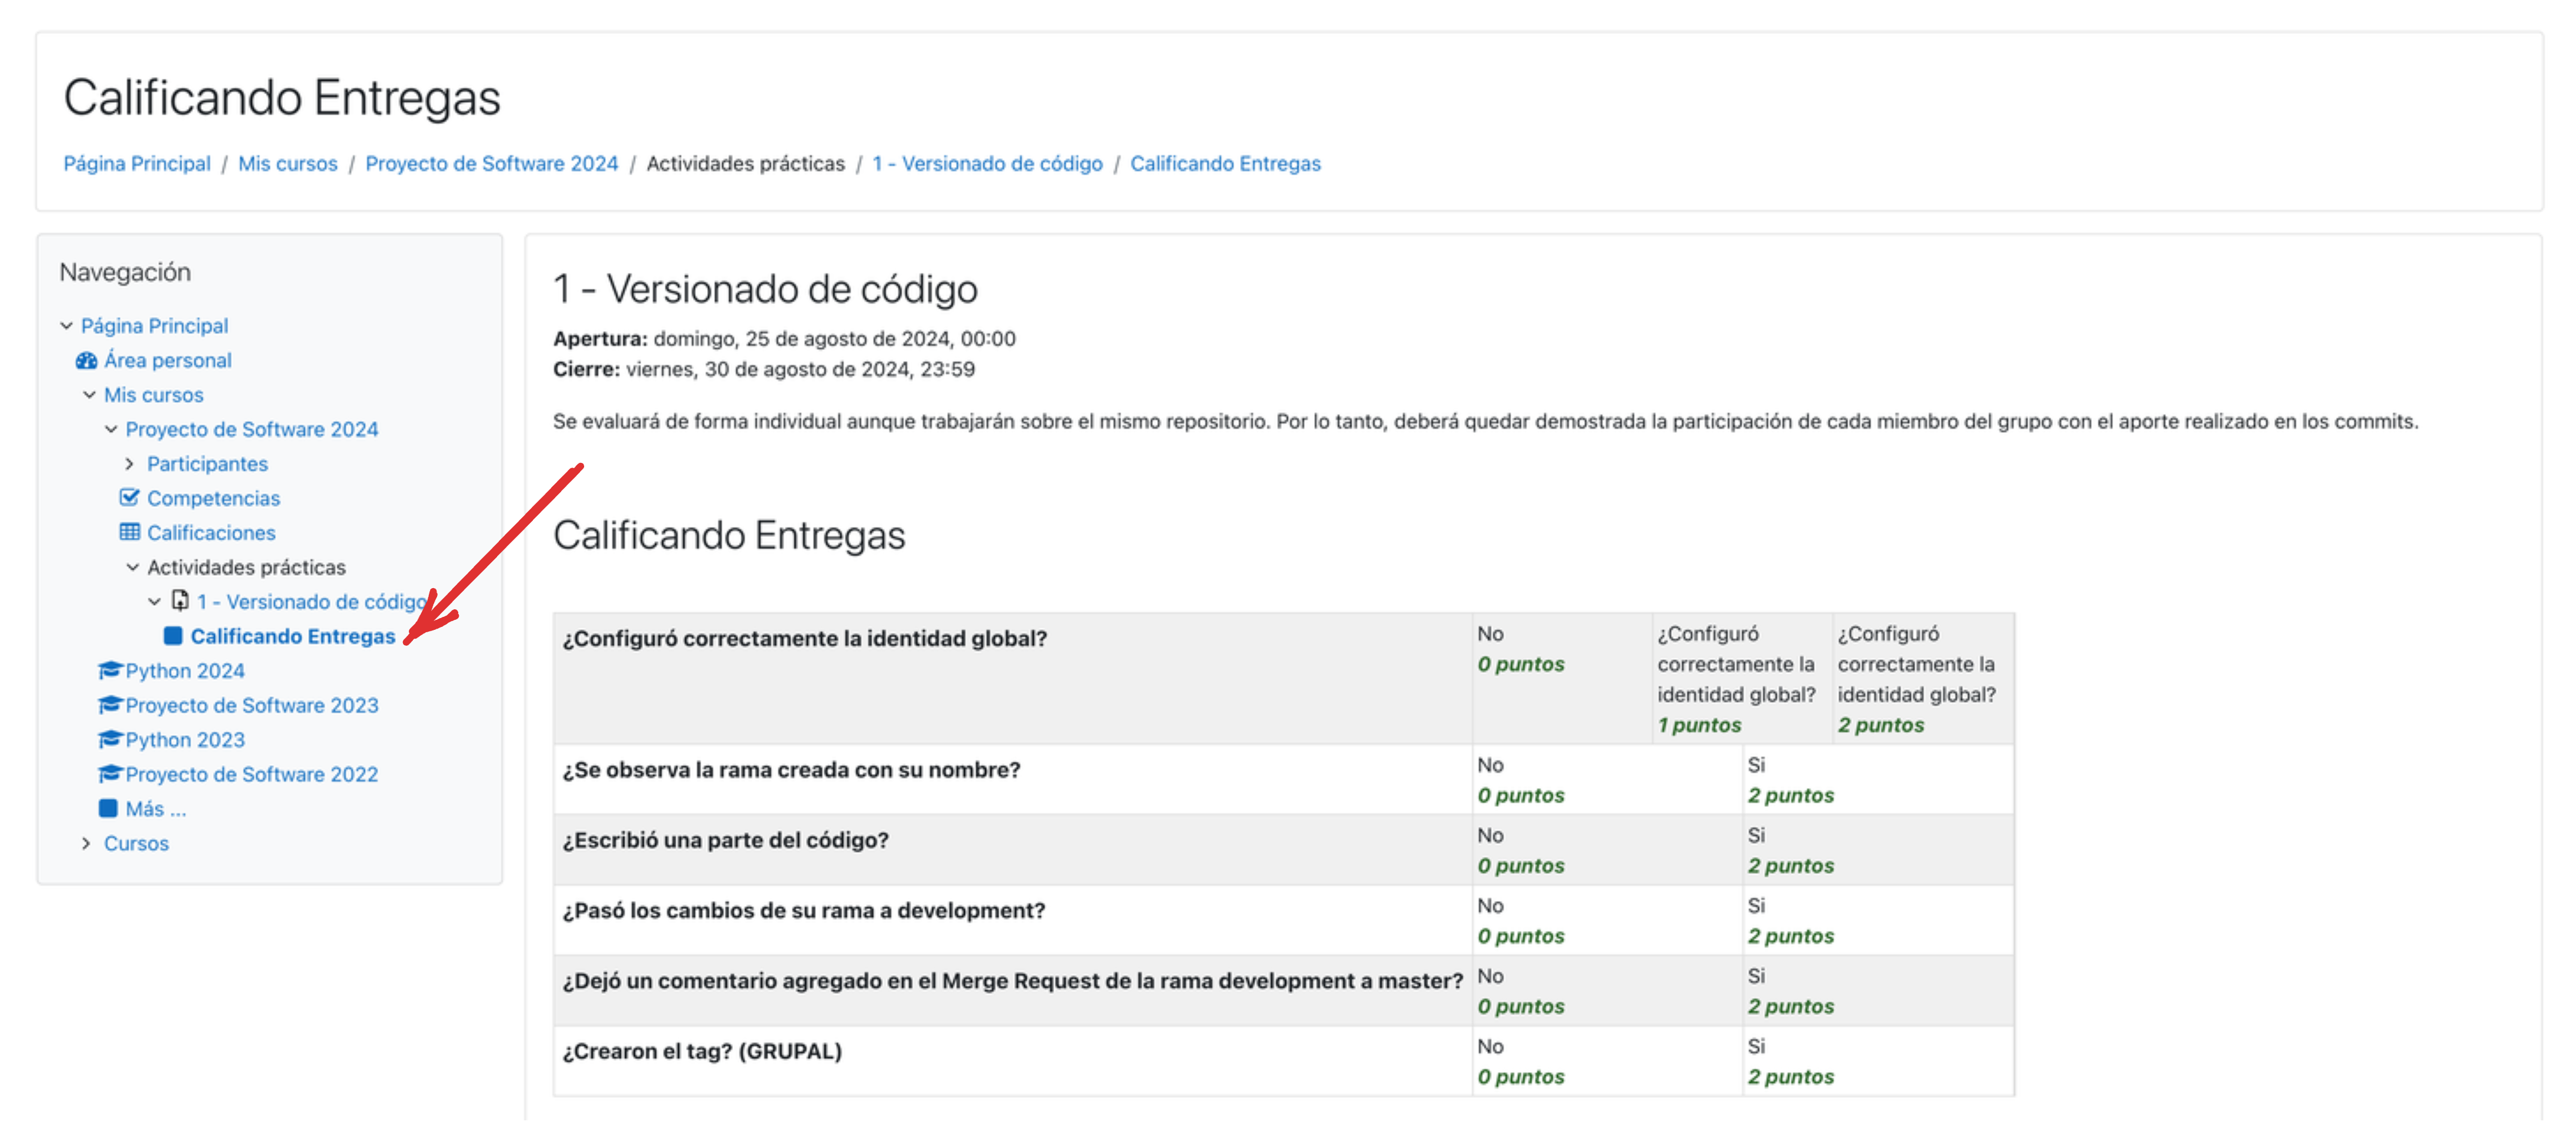
Task: Open Mis cursos in the navigation tree
Action: [x=154, y=395]
